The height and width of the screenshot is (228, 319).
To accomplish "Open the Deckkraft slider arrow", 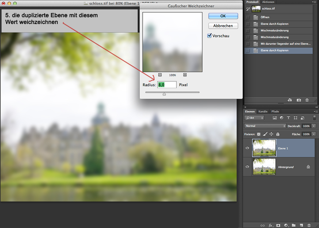I will (314, 126).
